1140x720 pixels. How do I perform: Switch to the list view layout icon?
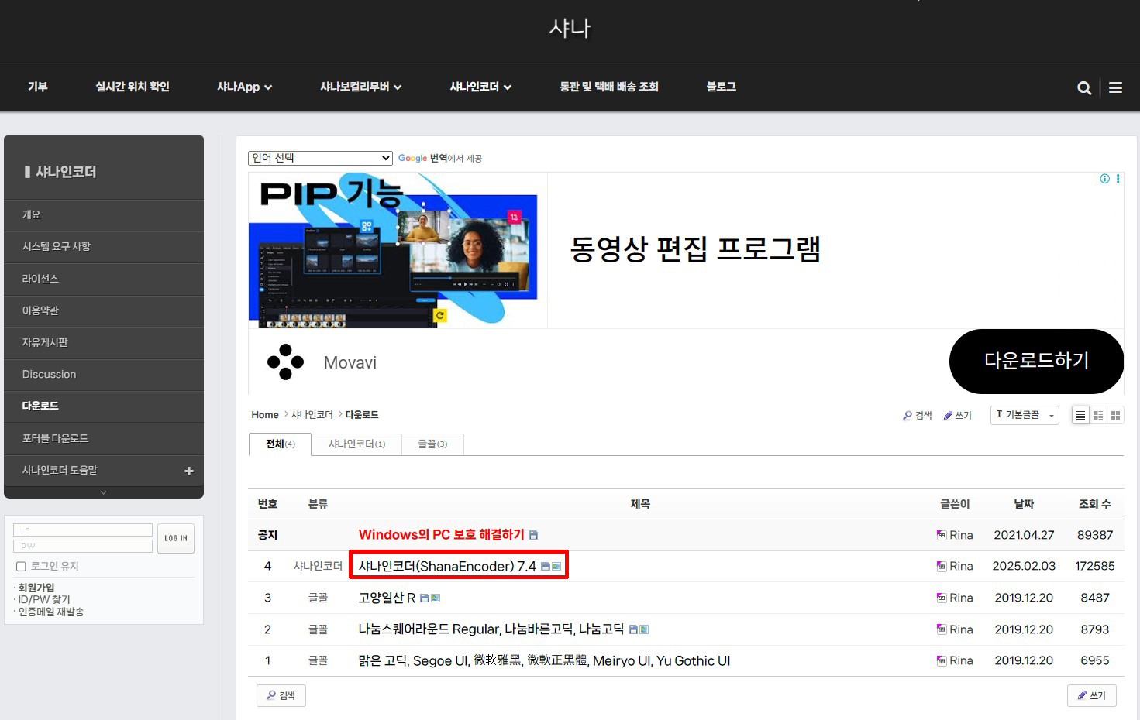1080,416
